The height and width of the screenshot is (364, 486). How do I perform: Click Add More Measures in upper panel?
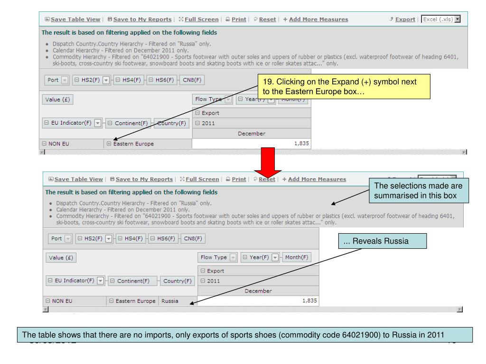pyautogui.click(x=318, y=19)
